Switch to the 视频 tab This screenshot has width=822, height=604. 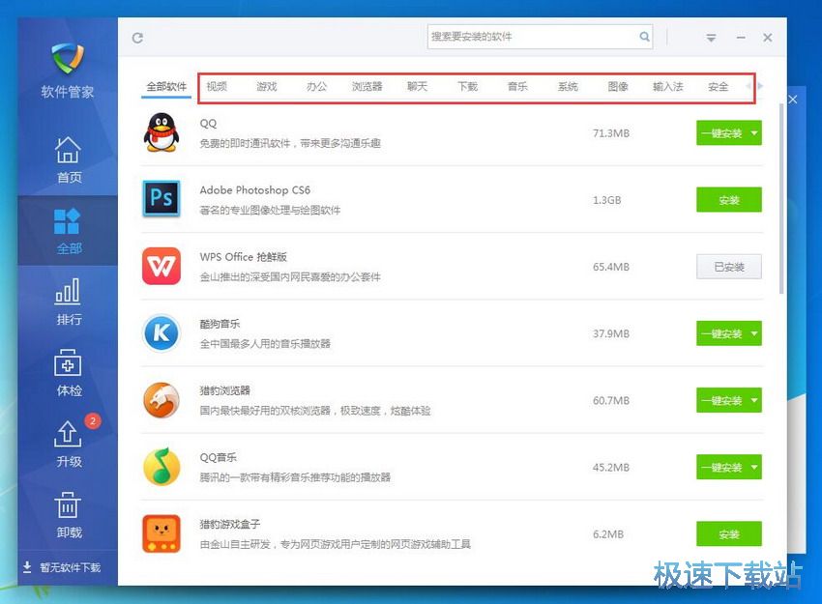(217, 87)
